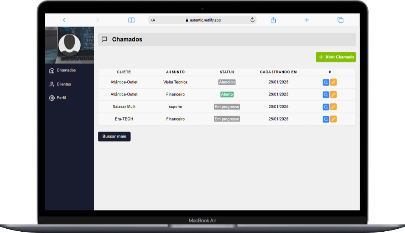The height and width of the screenshot is (233, 405).
Task: Edit the Era-TECH ticket
Action: (333, 119)
